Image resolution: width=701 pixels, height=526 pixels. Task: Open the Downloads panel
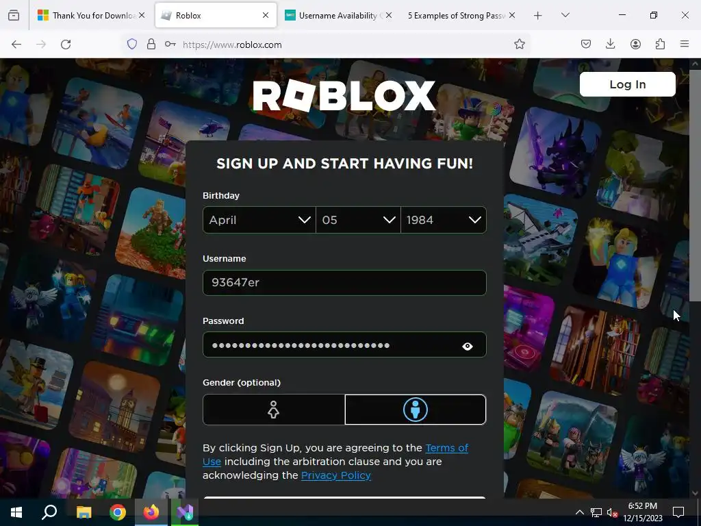point(610,44)
